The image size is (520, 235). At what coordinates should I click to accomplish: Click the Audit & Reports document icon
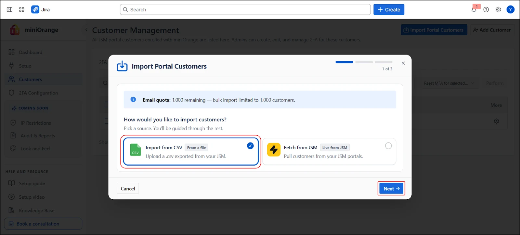coord(13,136)
